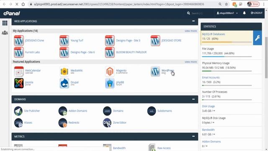
Task: Click the Zone Editor text link
Action: coord(119,123)
